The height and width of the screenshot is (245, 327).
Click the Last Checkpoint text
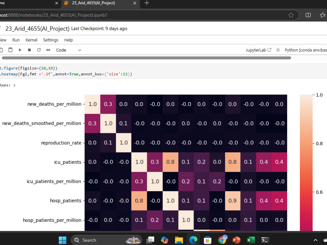tap(99, 28)
